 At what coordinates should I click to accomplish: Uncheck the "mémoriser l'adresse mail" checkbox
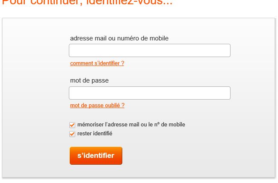72,125
